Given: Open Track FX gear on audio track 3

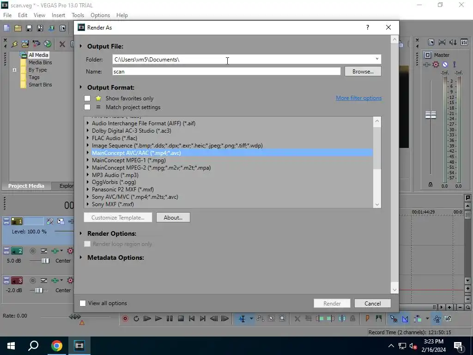Looking at the screenshot, I should coord(70,281).
